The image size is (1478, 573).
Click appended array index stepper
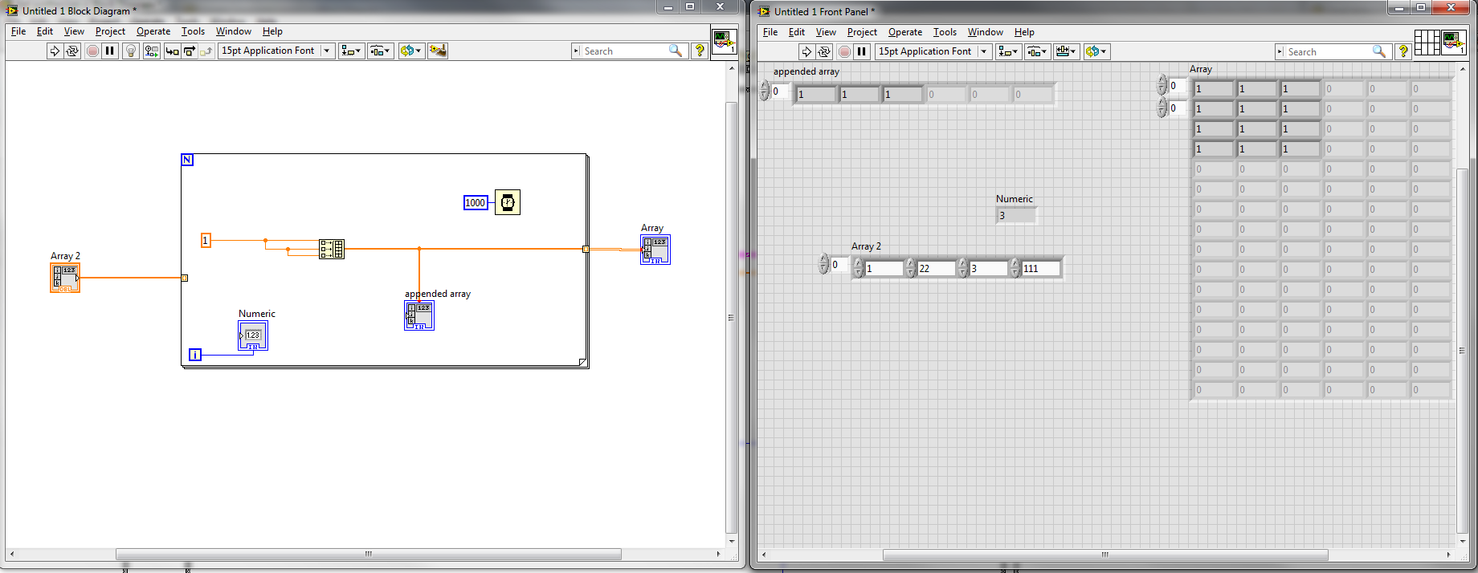tap(765, 91)
